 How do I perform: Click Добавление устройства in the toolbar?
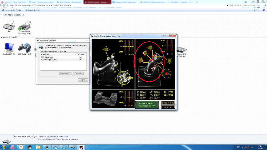(x=11, y=10)
